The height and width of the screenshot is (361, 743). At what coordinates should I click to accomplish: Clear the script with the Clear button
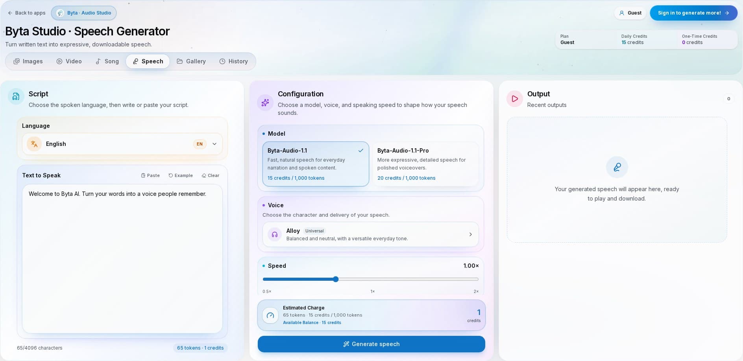pyautogui.click(x=211, y=175)
